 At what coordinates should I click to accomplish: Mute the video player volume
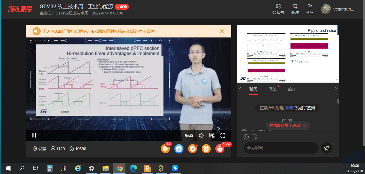[201, 135]
